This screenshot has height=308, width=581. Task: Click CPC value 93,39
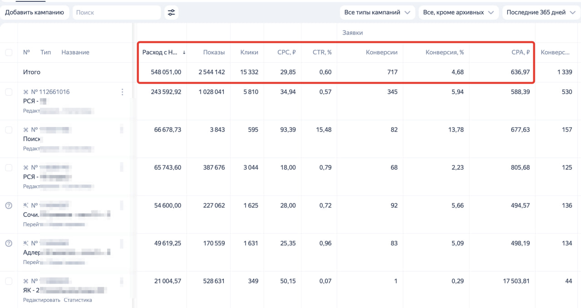click(288, 130)
